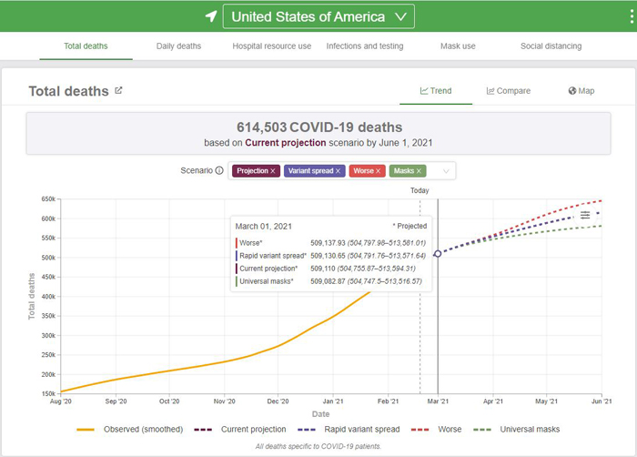Remove the Variant spread scenario tag

(x=338, y=171)
